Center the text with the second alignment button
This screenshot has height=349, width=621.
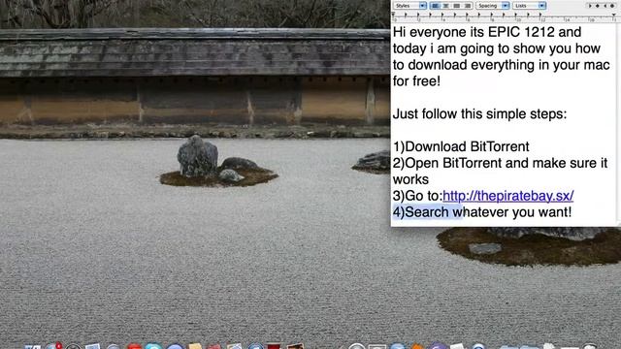(x=445, y=6)
